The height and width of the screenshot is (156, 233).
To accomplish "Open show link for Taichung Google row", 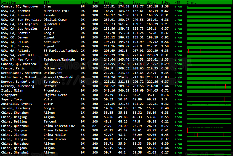I will pyautogui.click(x=178, y=108).
